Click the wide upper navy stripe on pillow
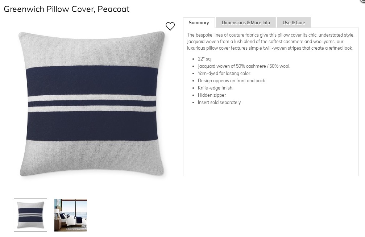Image resolution: width=365 pixels, height=237 pixels. (x=92, y=80)
